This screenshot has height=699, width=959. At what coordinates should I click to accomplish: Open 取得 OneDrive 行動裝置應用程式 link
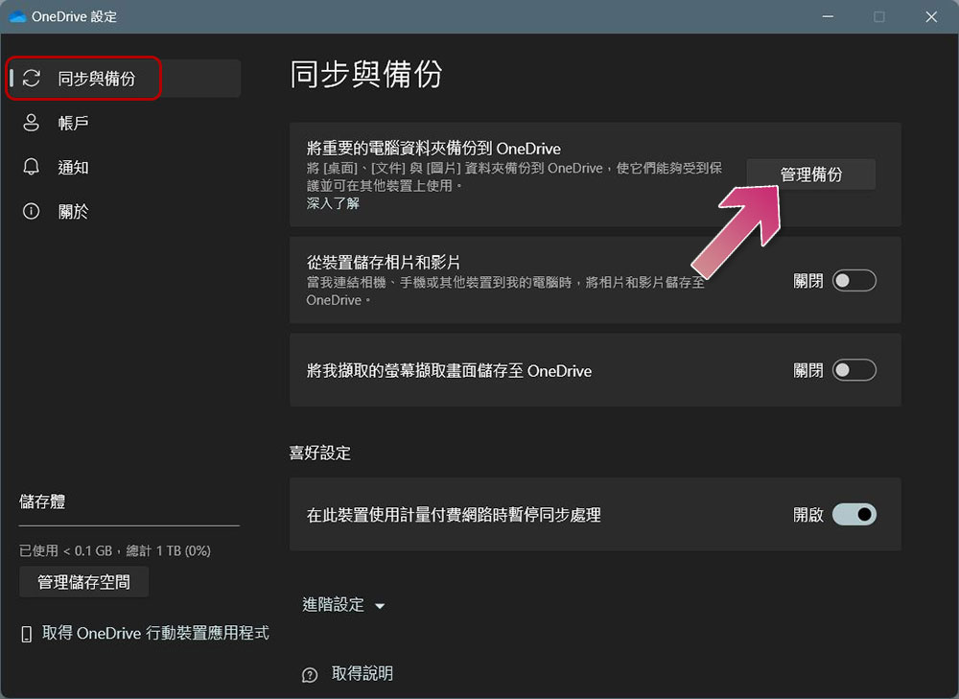[155, 633]
